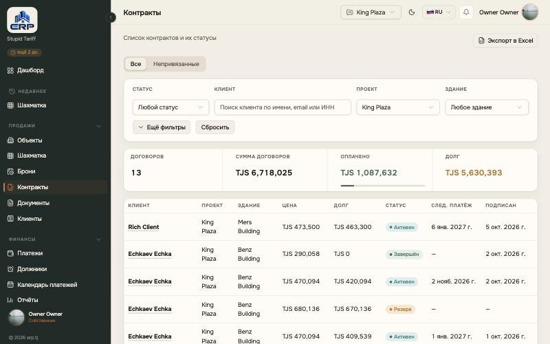Screen dimensions: 550x344
Task: Click the Owner avatar in sidebar footer
Action: [16, 317]
